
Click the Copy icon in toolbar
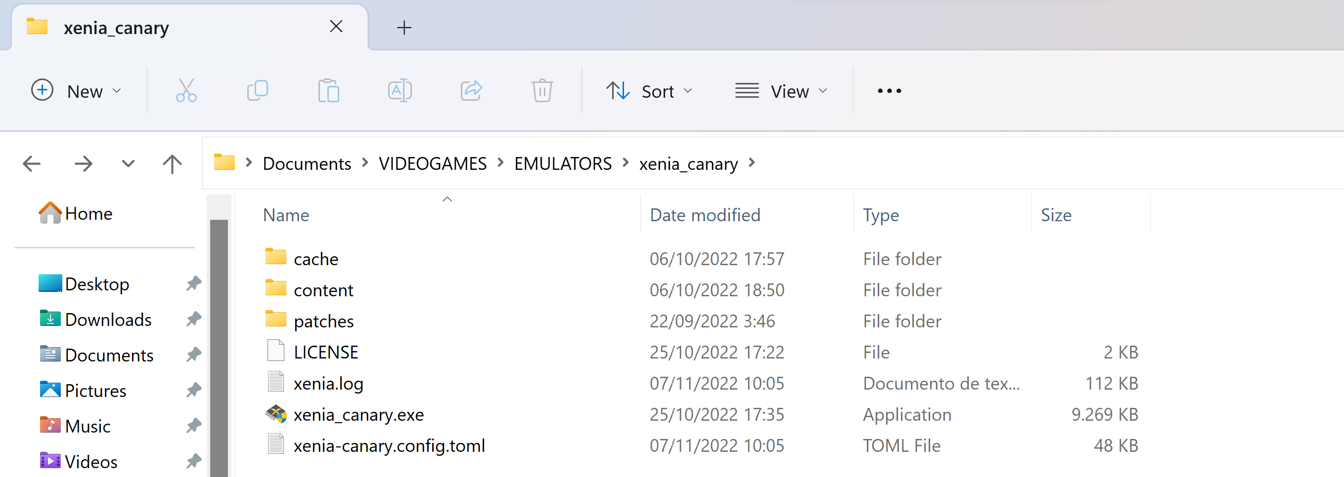click(258, 90)
